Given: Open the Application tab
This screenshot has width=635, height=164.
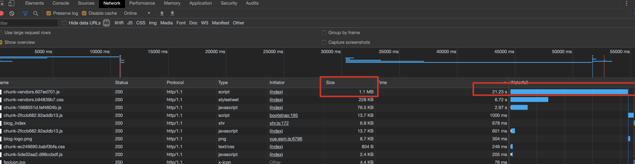Looking at the screenshot, I should (x=201, y=3).
